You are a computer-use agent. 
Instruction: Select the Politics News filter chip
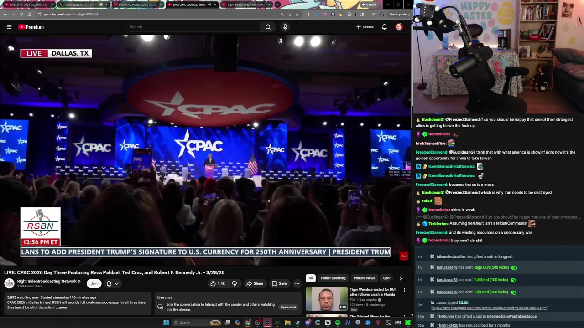tap(364, 278)
